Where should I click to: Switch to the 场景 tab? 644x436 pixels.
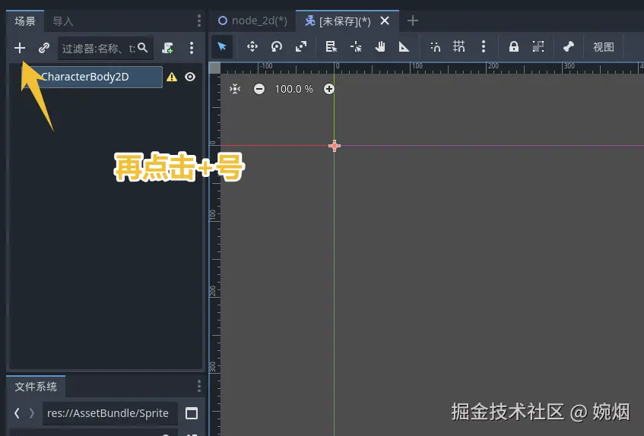click(x=25, y=21)
